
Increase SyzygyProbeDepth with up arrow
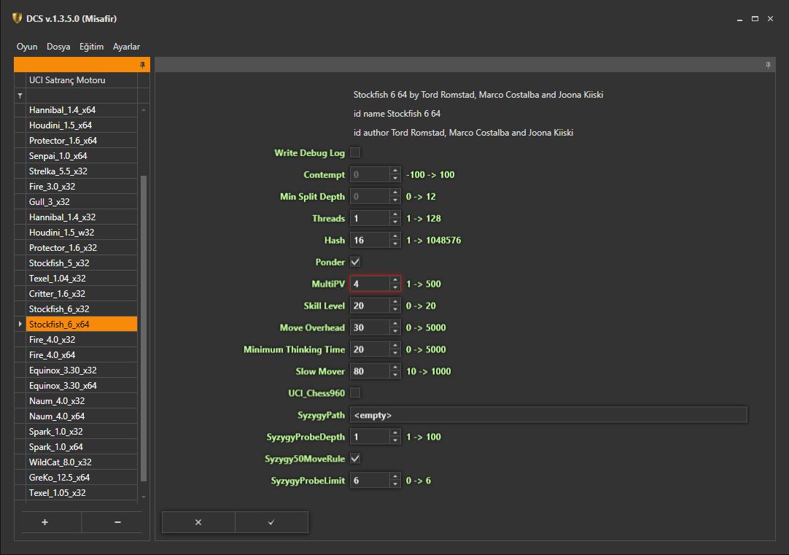click(x=395, y=433)
